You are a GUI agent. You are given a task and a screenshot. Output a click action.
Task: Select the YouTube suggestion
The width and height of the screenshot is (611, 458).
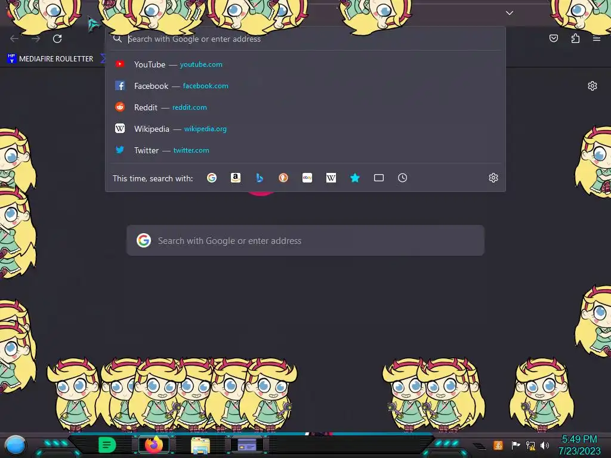coord(305,64)
